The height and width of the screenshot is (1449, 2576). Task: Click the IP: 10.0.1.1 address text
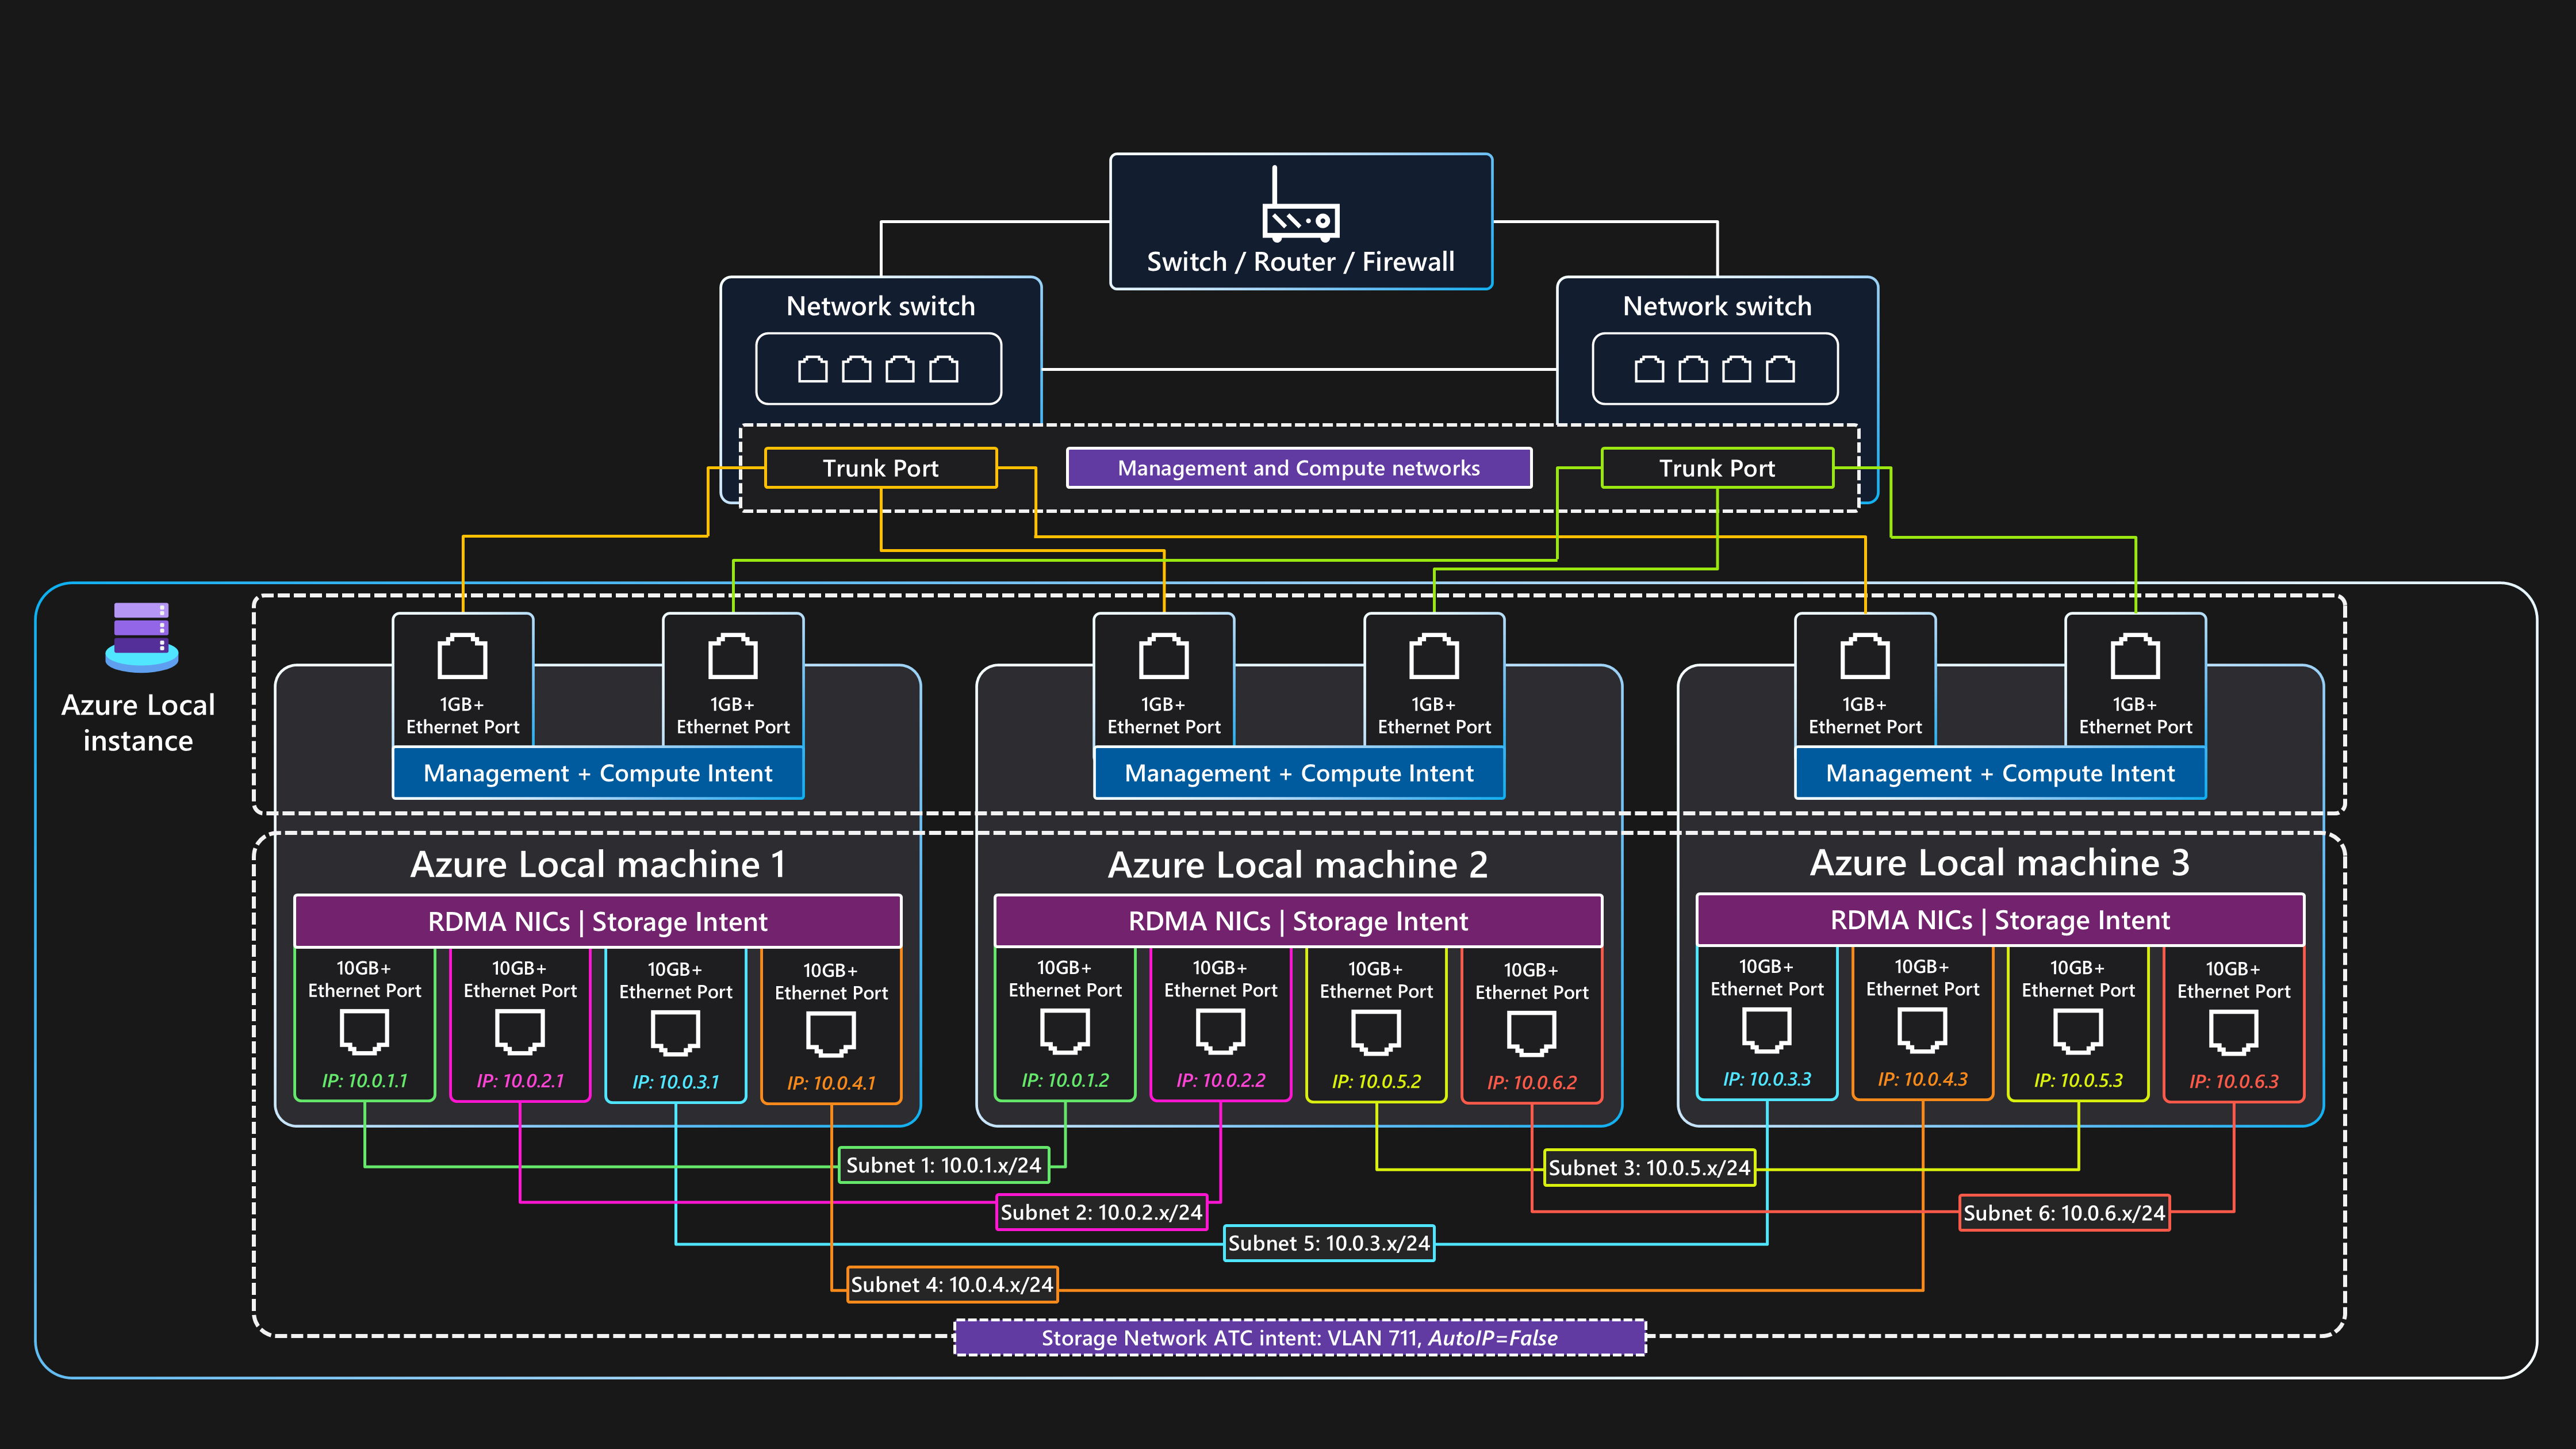364,1081
